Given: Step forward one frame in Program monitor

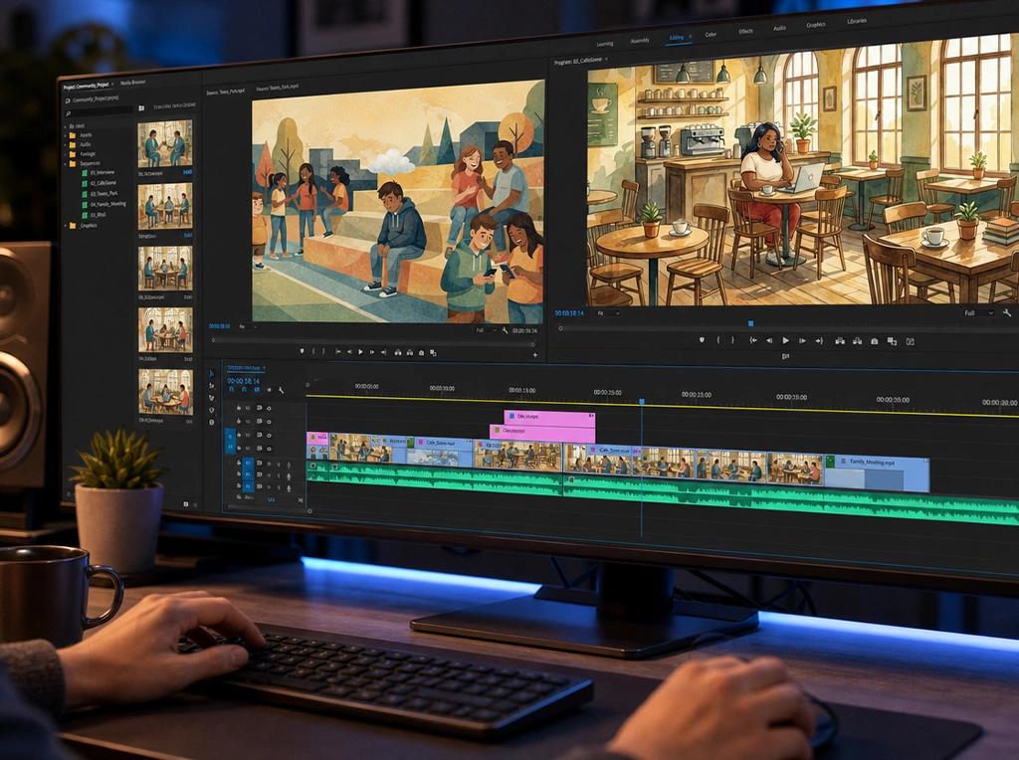Looking at the screenshot, I should (802, 340).
